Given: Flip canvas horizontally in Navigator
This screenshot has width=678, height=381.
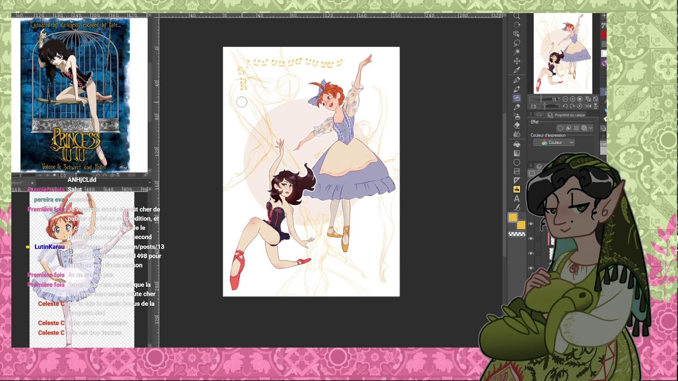Looking at the screenshot, I should (588, 106).
